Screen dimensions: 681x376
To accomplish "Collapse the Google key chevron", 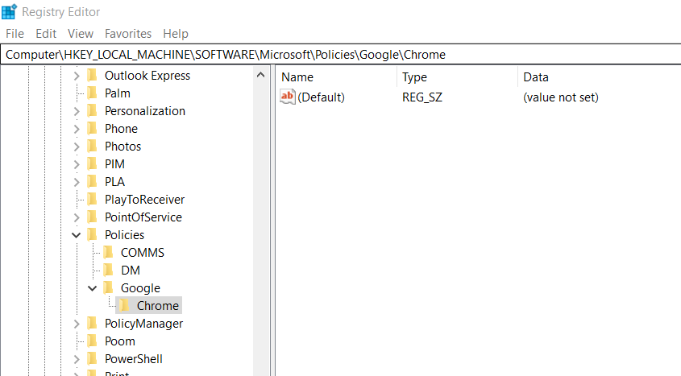I will point(93,288).
